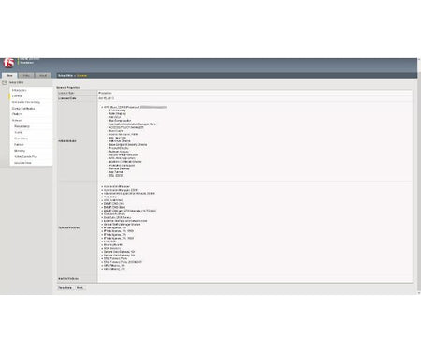
Task: Open Active/Standby Pair in the sidebar
Action: (25, 156)
